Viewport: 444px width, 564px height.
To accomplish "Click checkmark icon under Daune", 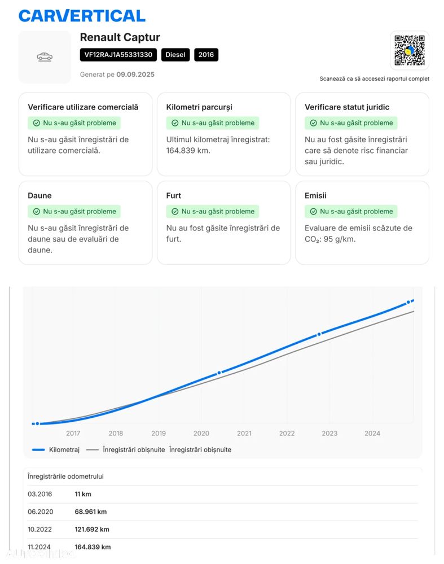I will click(37, 212).
